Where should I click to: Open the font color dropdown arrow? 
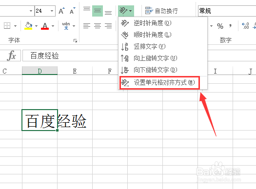pyautogui.click(x=53, y=26)
